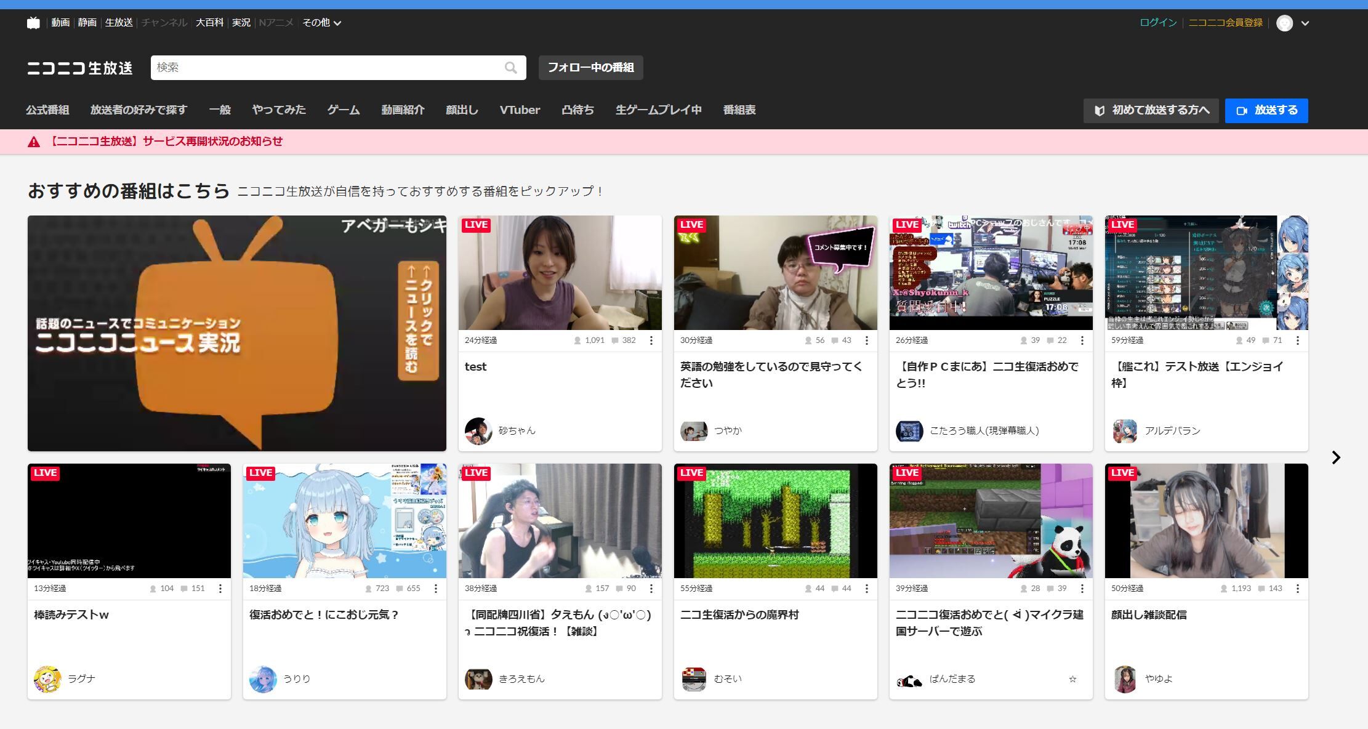Click the ログイン link
The width and height of the screenshot is (1368, 729).
tap(1157, 23)
